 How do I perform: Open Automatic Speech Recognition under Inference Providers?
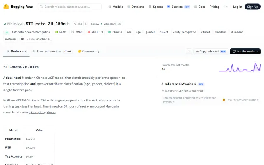(x=182, y=91)
